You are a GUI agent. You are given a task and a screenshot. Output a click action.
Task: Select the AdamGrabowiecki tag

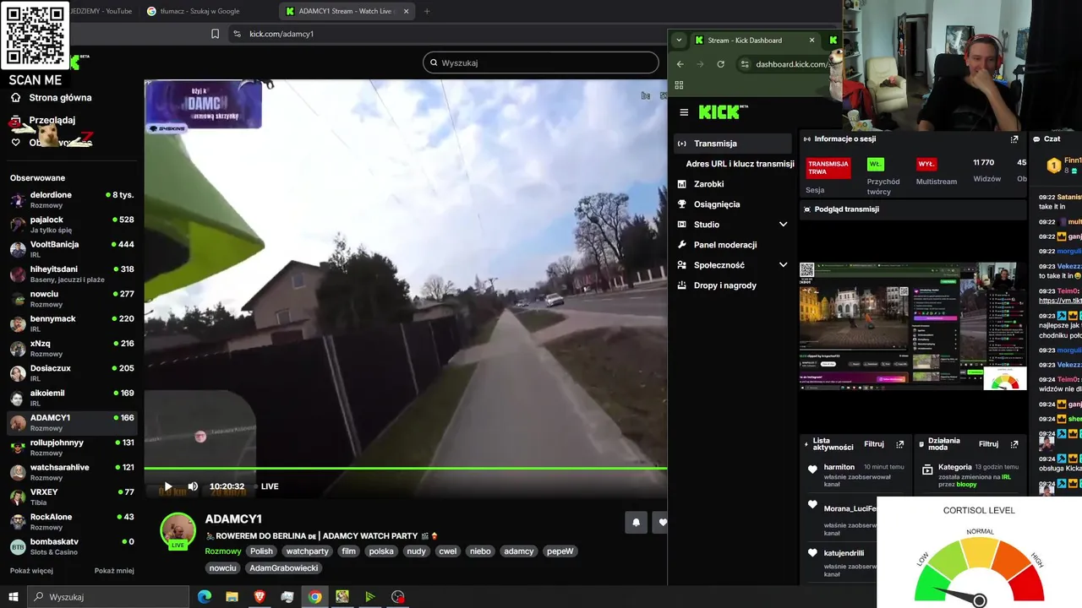[x=284, y=568]
